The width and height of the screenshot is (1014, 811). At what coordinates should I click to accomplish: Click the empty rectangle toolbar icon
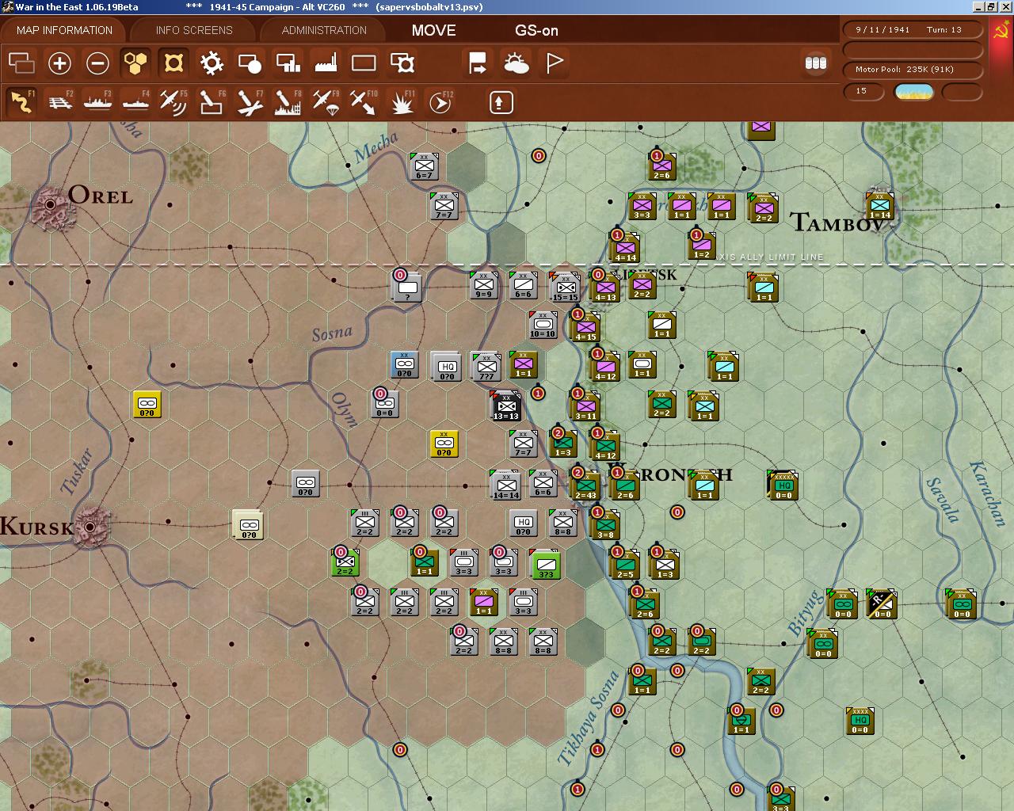point(364,63)
